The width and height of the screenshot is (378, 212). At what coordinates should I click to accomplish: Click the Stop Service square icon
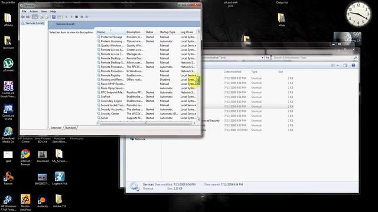click(x=76, y=17)
